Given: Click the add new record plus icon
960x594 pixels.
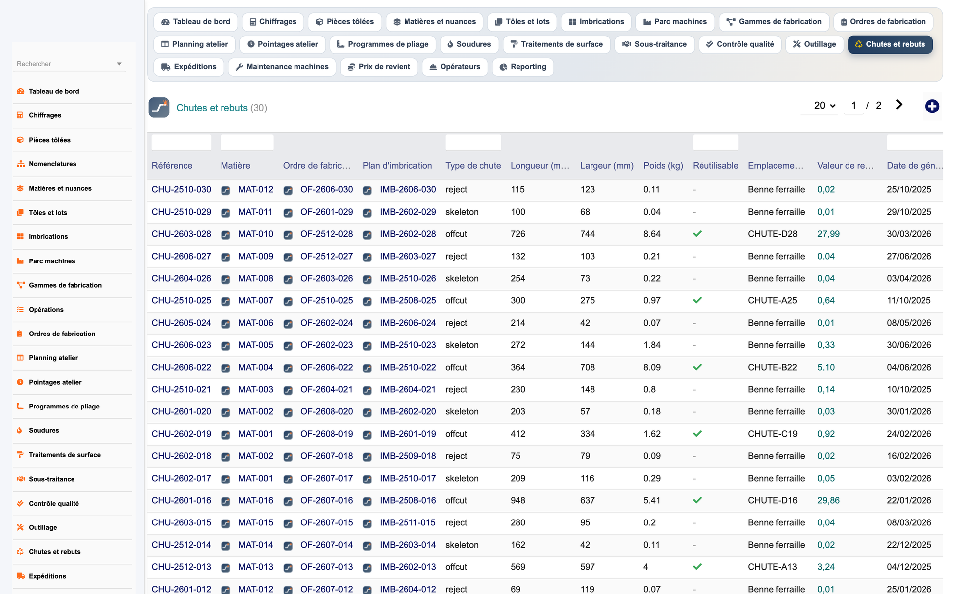Looking at the screenshot, I should tap(932, 106).
